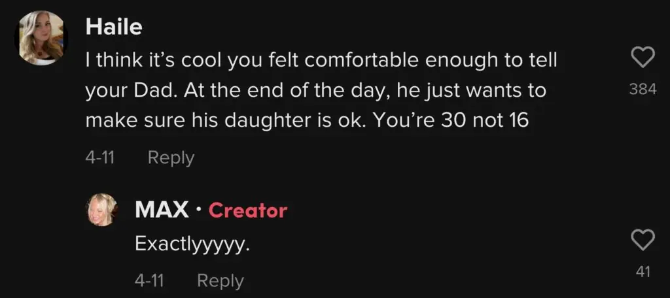Viewport: 670px width, 298px height.
Task: Click the 41 likes count
Action: 643,271
